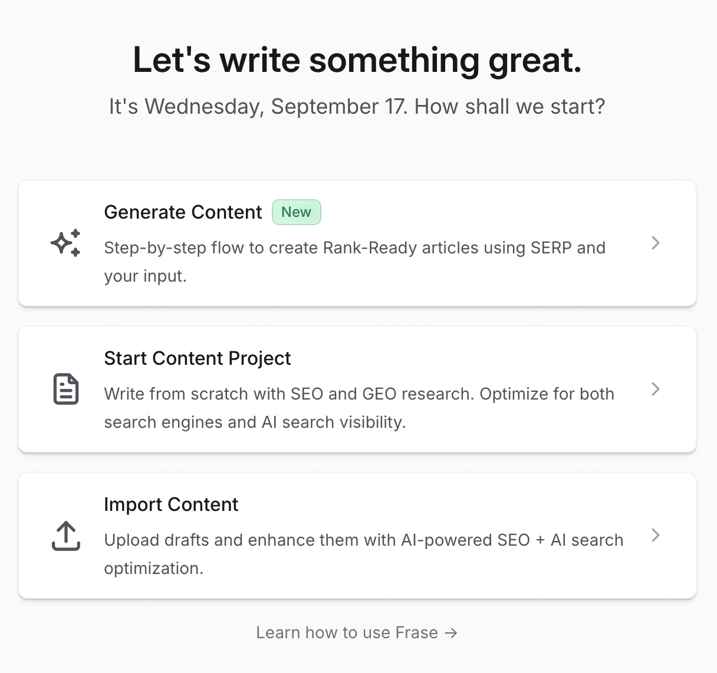Expand Start Content Project using its right chevron
This screenshot has width=717, height=673.
point(655,389)
